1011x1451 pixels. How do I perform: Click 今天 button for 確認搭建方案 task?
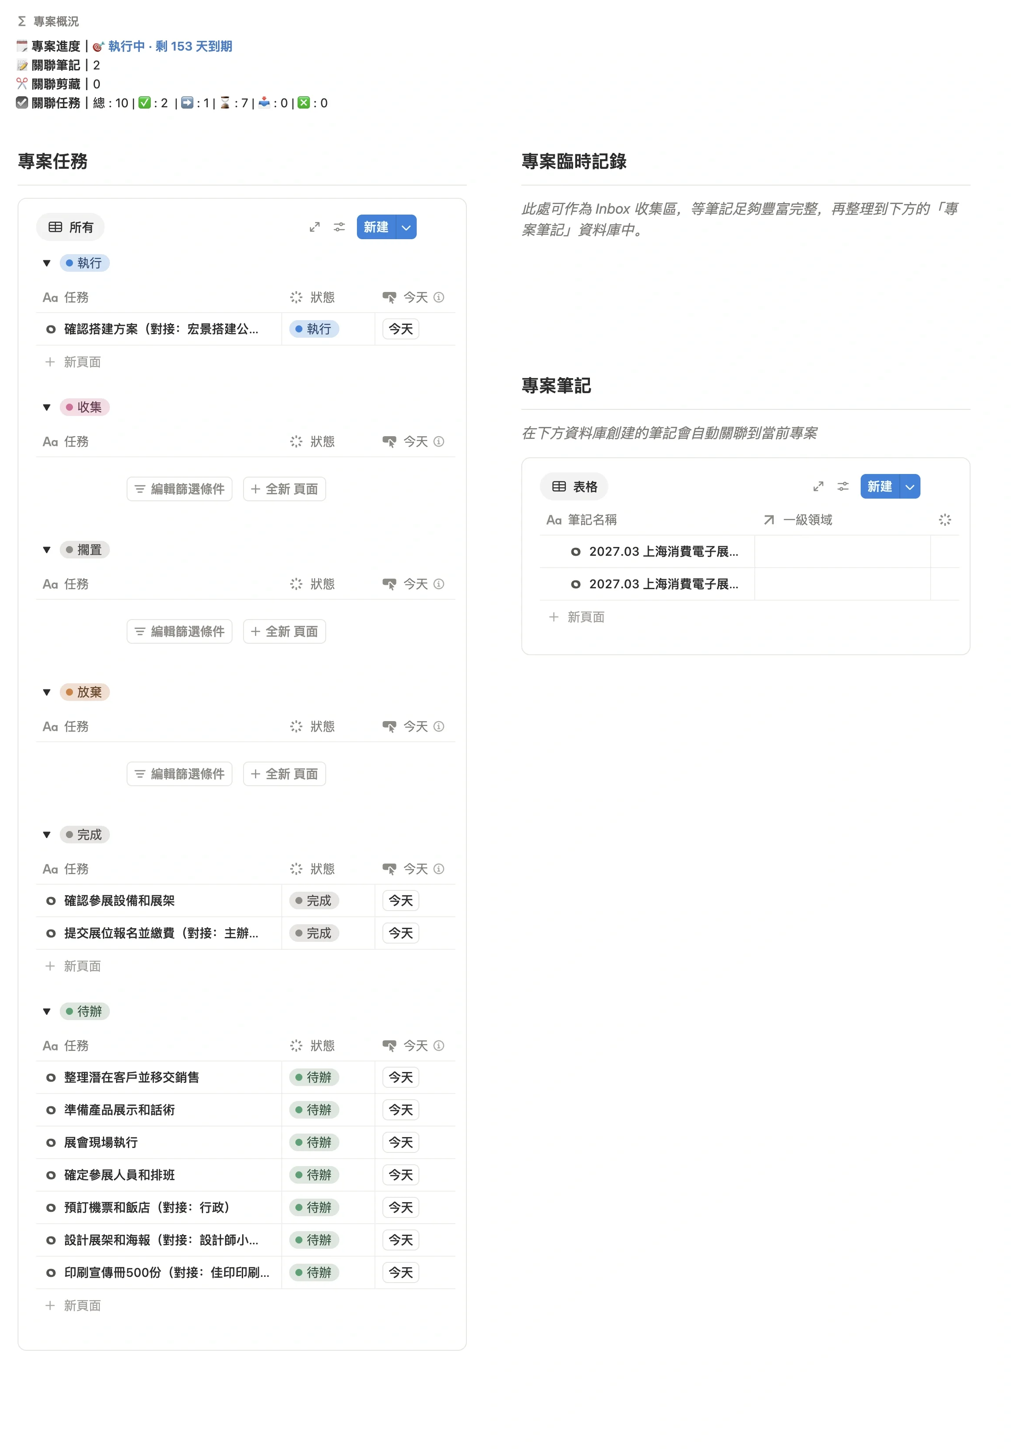tap(400, 329)
